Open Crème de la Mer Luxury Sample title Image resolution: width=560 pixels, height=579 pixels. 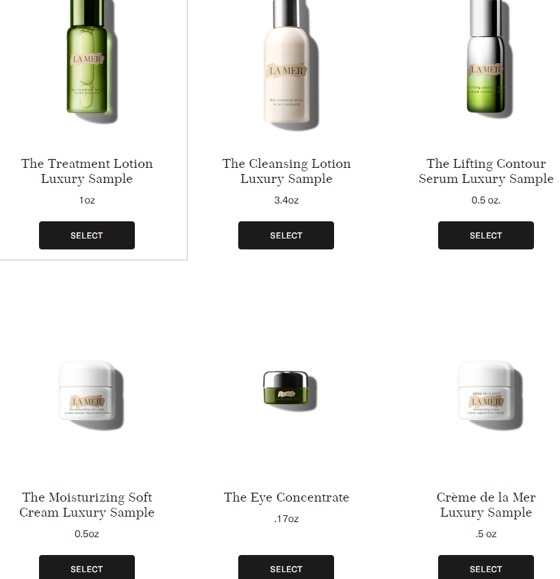click(x=486, y=505)
